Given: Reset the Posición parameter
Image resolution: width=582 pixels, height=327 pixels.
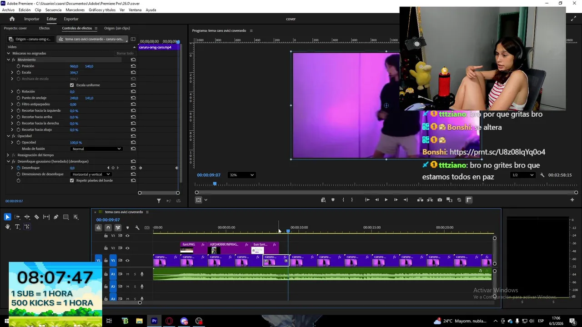Looking at the screenshot, I should coord(133,66).
